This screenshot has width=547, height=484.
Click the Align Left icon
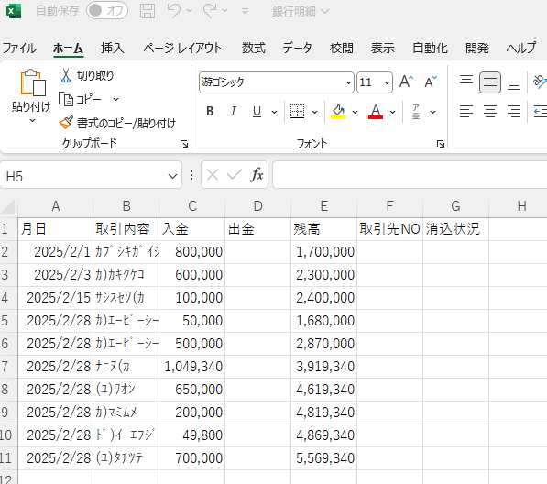[466, 112]
